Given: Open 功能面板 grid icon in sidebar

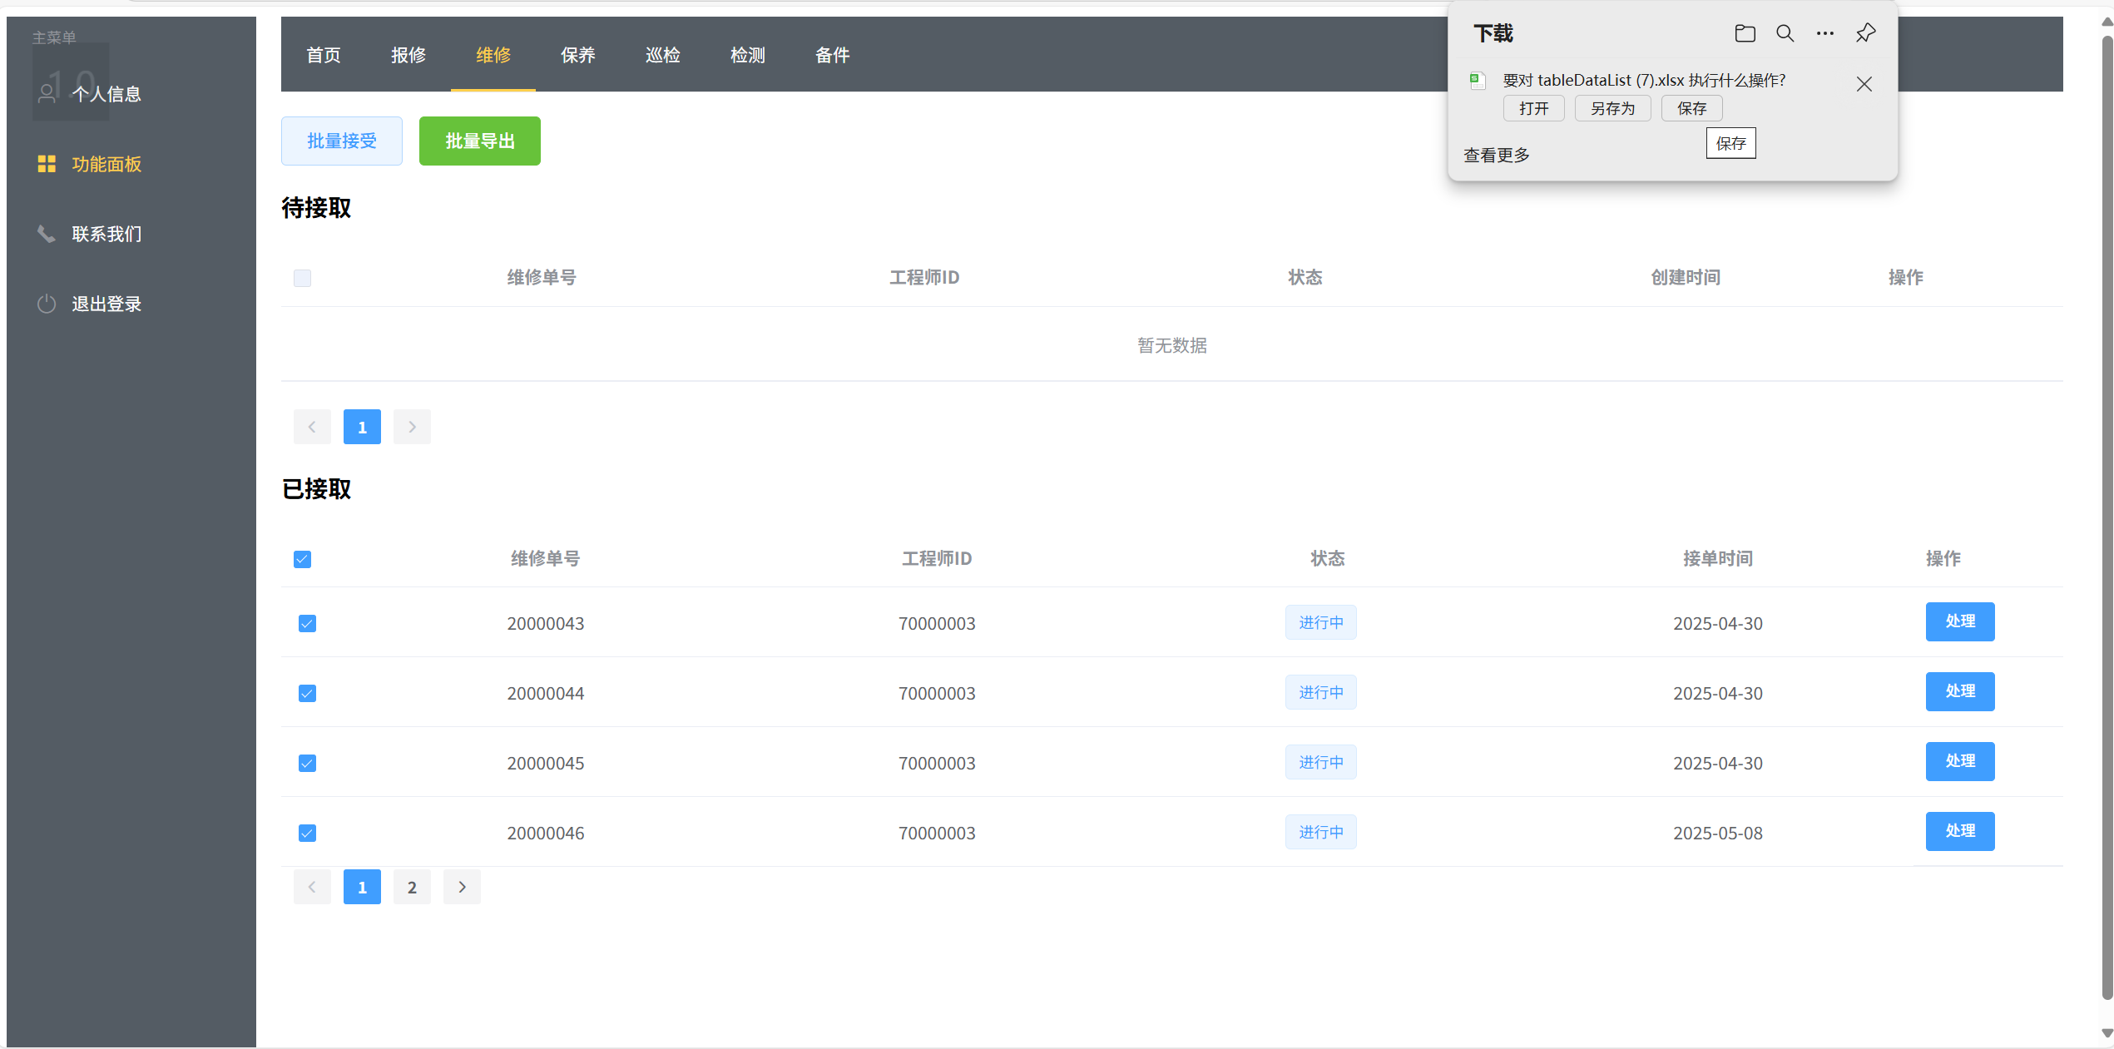Looking at the screenshot, I should tap(47, 164).
